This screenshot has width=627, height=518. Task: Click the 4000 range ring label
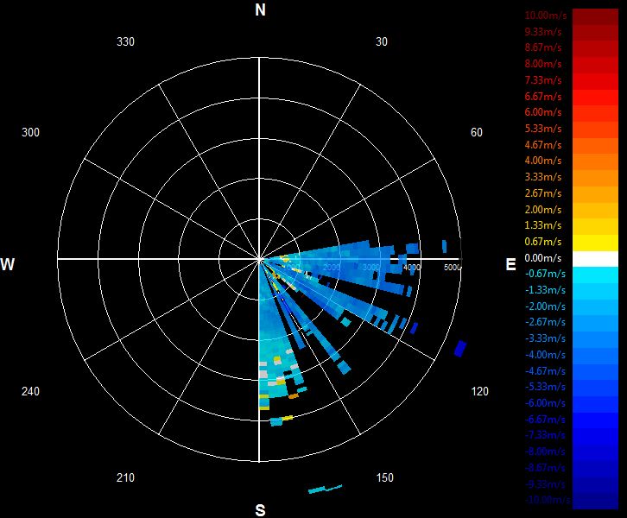[412, 267]
